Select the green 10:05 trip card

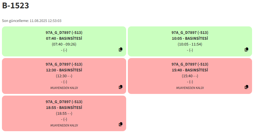point(190,41)
